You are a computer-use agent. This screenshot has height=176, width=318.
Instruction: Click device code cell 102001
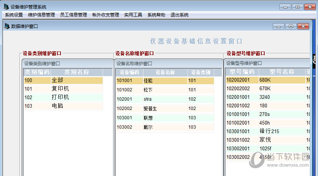(x=129, y=99)
